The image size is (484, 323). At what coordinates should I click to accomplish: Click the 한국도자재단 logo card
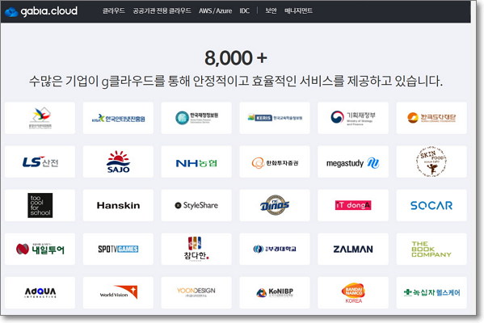[x=431, y=118]
